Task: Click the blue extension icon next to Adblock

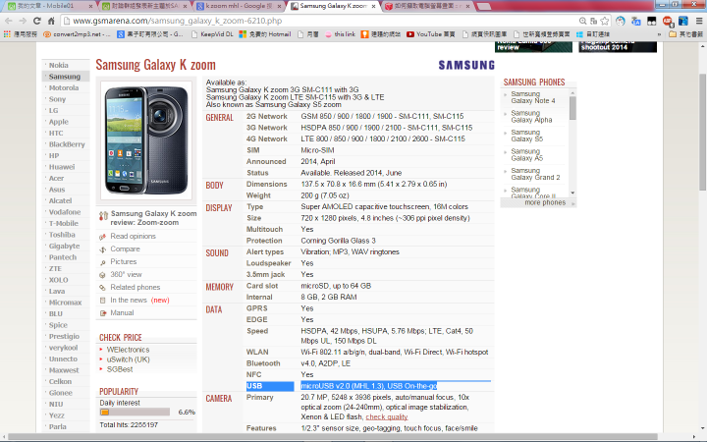Action: (x=683, y=21)
